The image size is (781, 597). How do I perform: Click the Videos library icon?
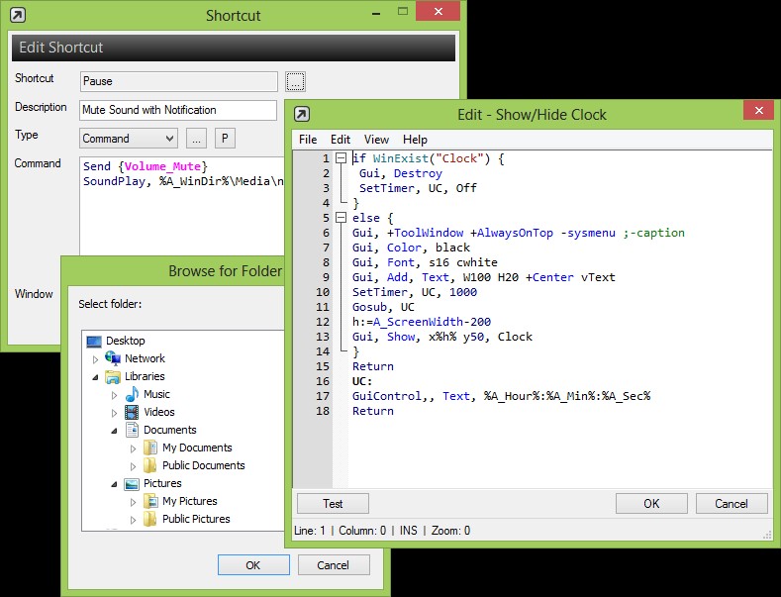click(131, 412)
